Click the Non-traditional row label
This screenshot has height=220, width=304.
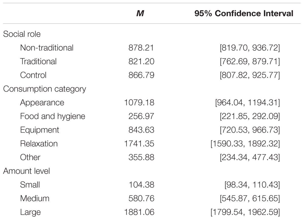pyautogui.click(x=47, y=48)
